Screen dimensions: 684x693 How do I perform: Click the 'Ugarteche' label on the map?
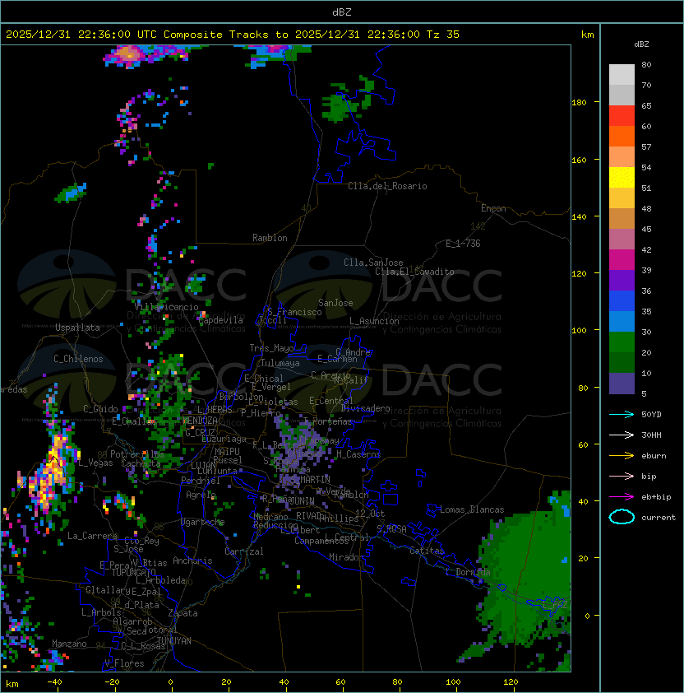pos(203,522)
